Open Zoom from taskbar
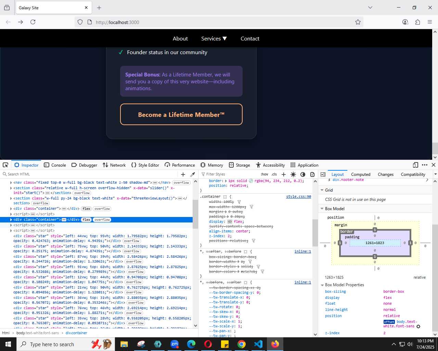438x351 pixels. point(175,344)
